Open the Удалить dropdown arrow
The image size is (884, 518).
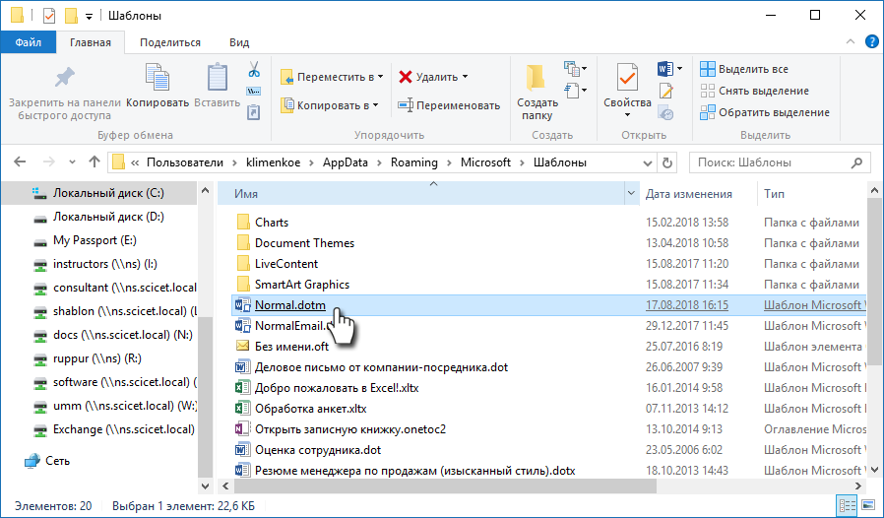coord(465,77)
